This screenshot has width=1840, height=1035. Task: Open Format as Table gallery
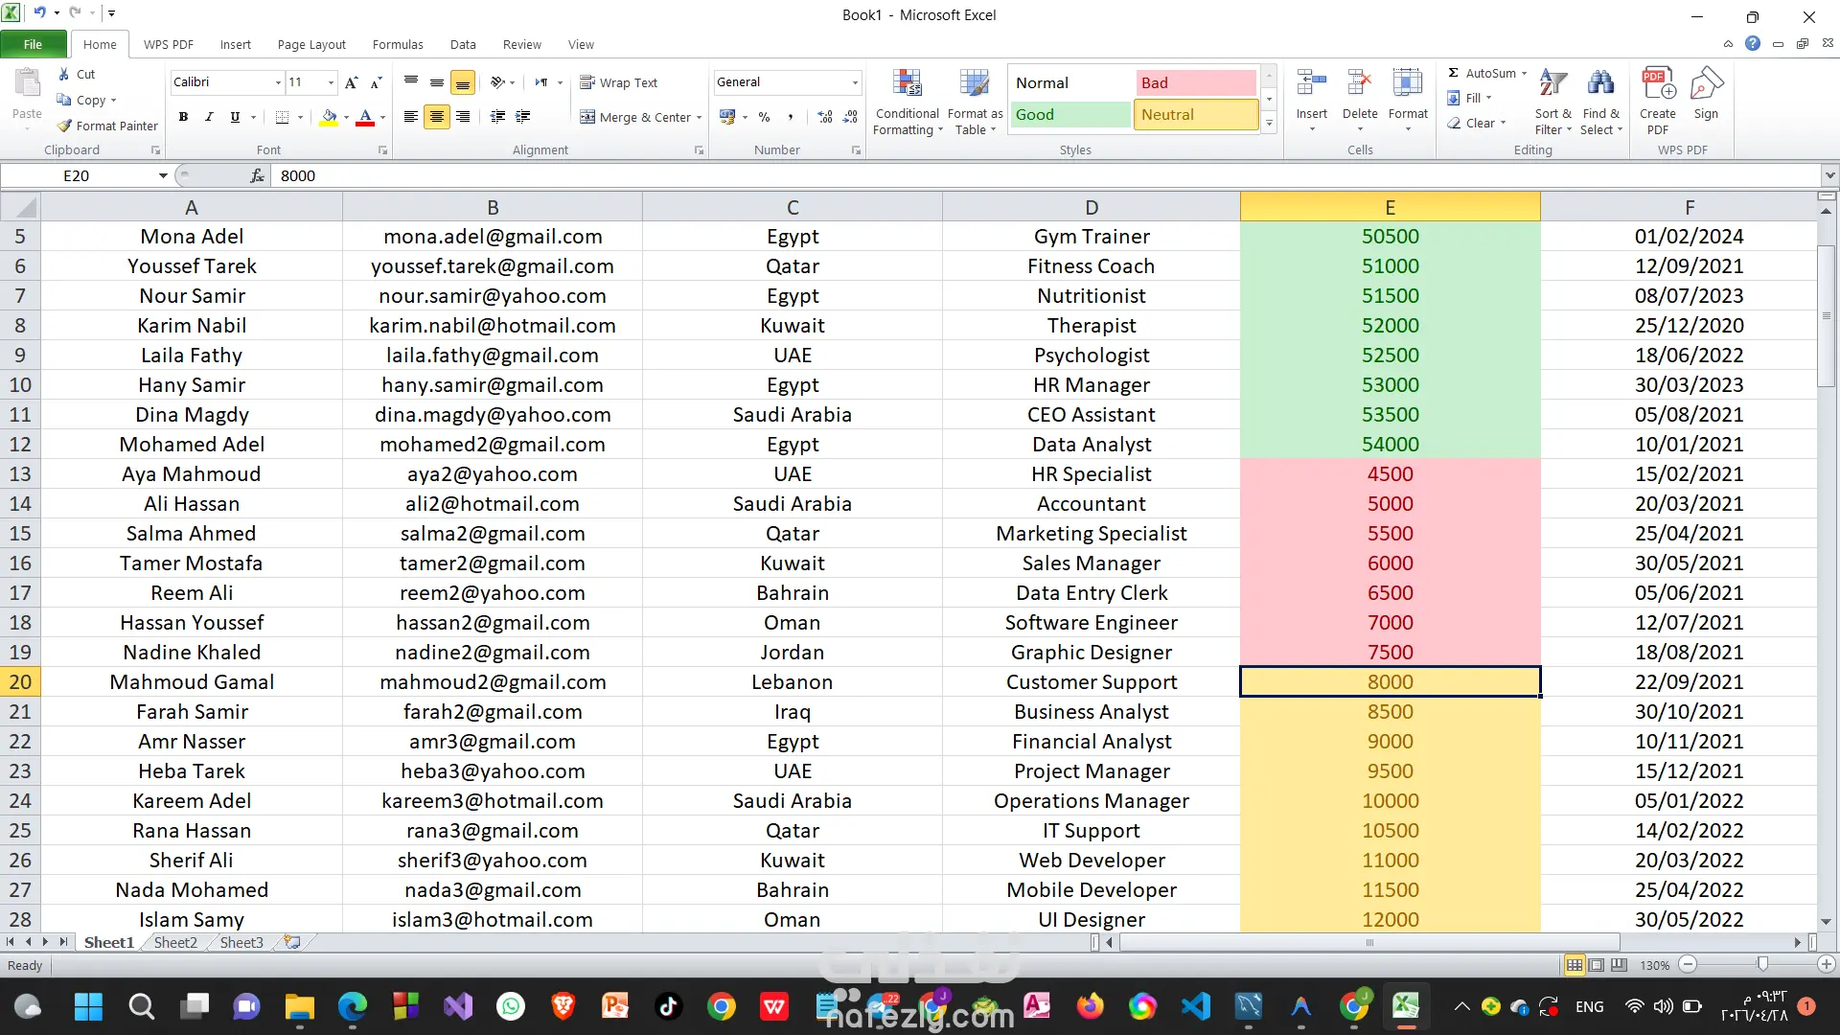975,102
